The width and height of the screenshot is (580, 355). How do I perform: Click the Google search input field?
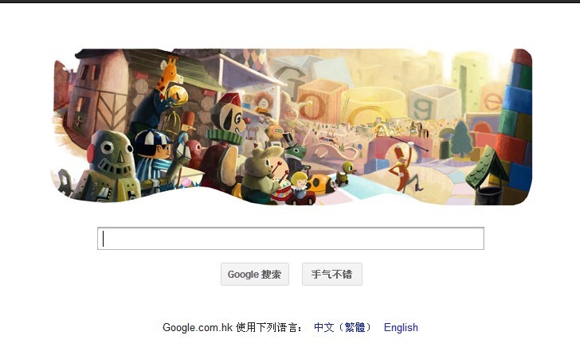point(290,238)
